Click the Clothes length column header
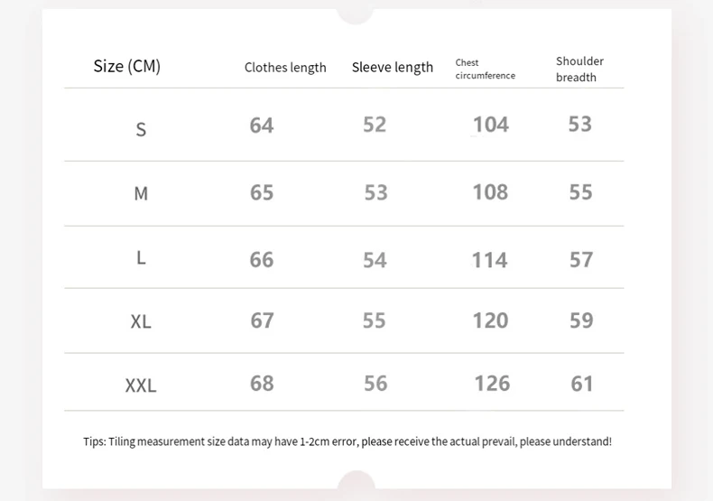Image resolution: width=713 pixels, height=501 pixels. [x=285, y=68]
